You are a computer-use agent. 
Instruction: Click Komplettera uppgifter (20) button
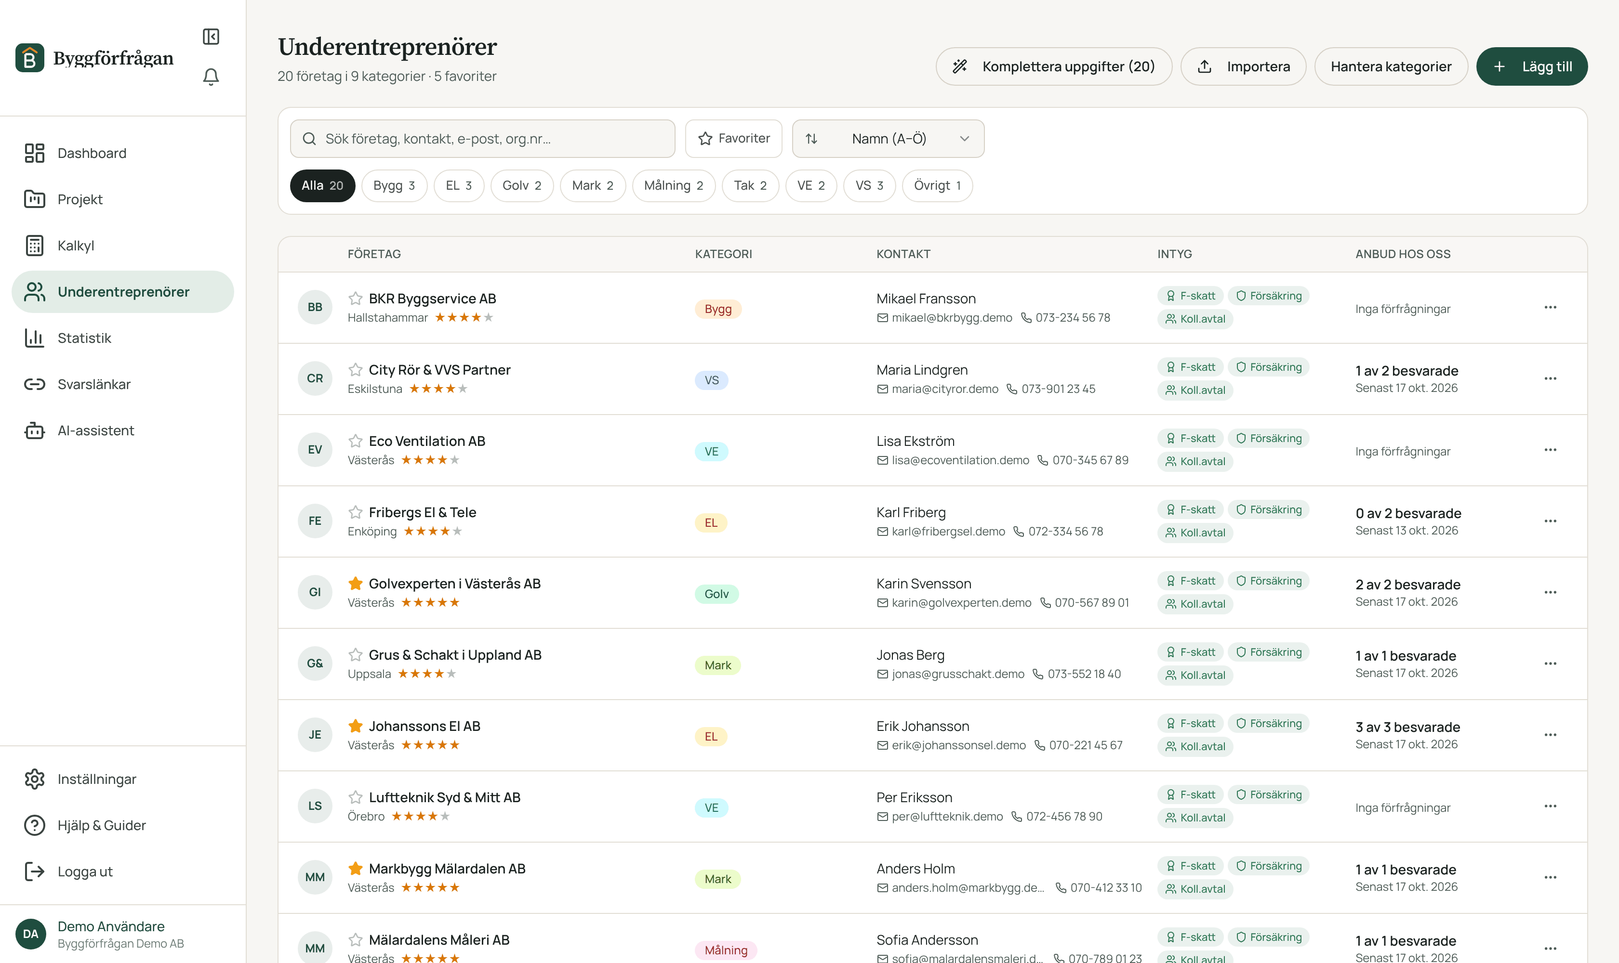coord(1053,66)
